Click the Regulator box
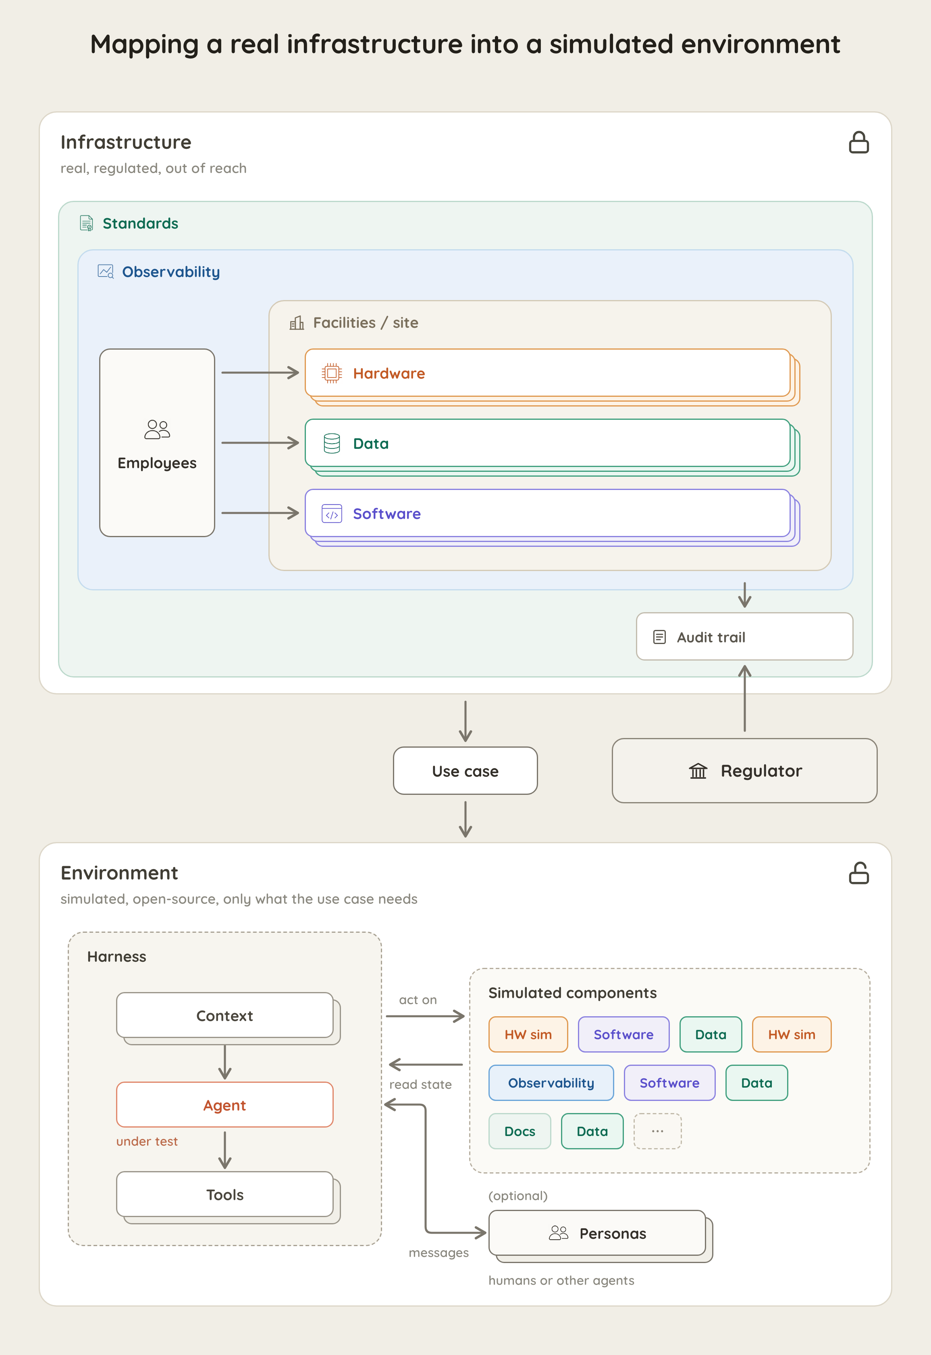Image resolution: width=931 pixels, height=1355 pixels. [x=744, y=771]
